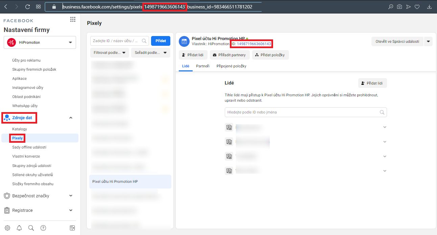Expand the first person's permissions chevron
437x235 pixels.
click(x=385, y=127)
